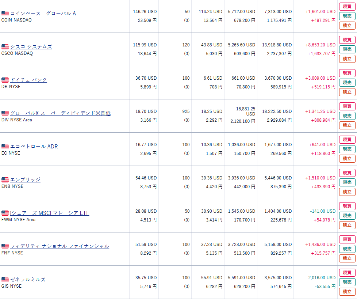Screen dimensions: 357x299
Task: Open the ゼネラルミルズ stock link
Action: (x=28, y=280)
